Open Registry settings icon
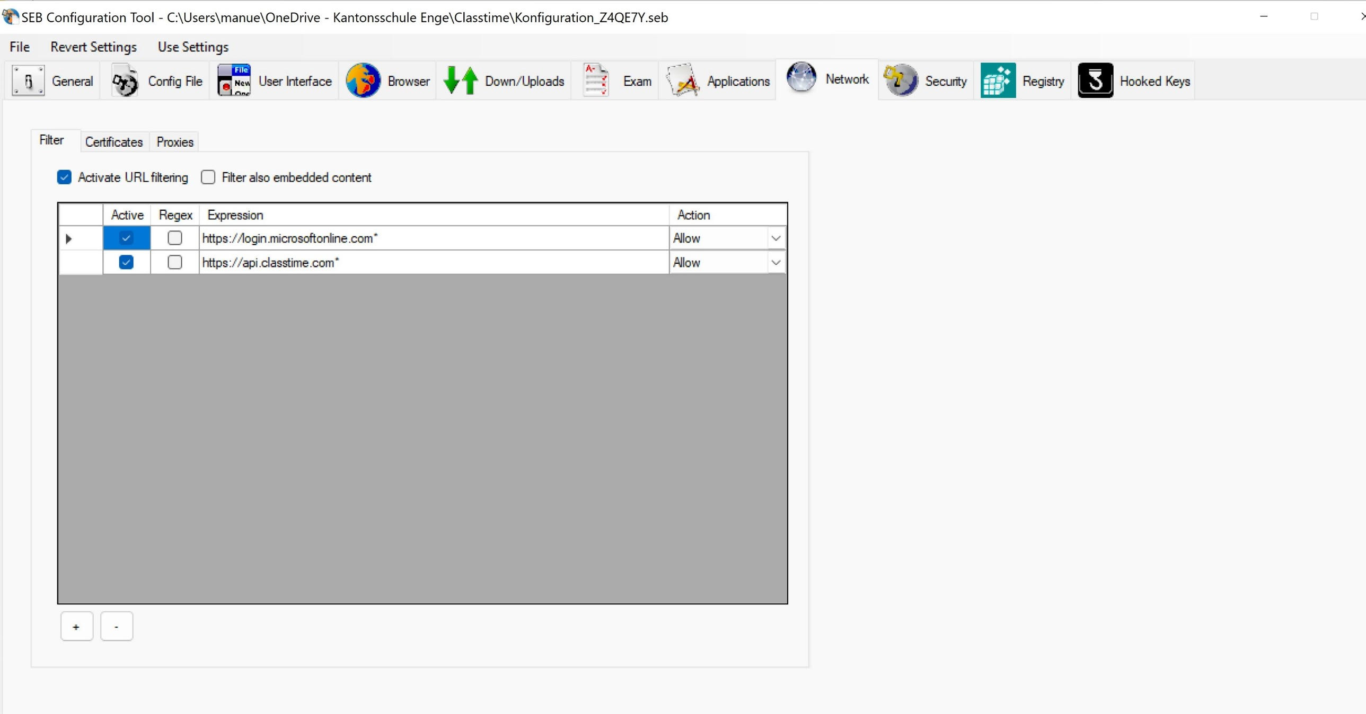This screenshot has height=714, width=1366. 998,80
